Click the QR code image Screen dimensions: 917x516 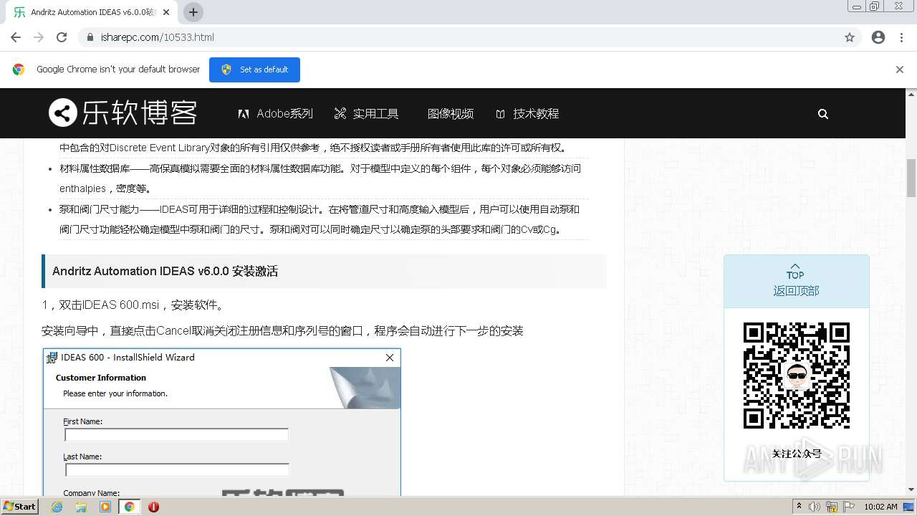(797, 376)
